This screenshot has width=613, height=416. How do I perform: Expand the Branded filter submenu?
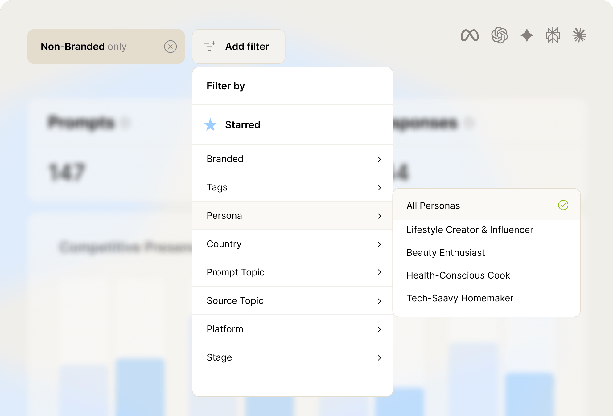coord(292,159)
